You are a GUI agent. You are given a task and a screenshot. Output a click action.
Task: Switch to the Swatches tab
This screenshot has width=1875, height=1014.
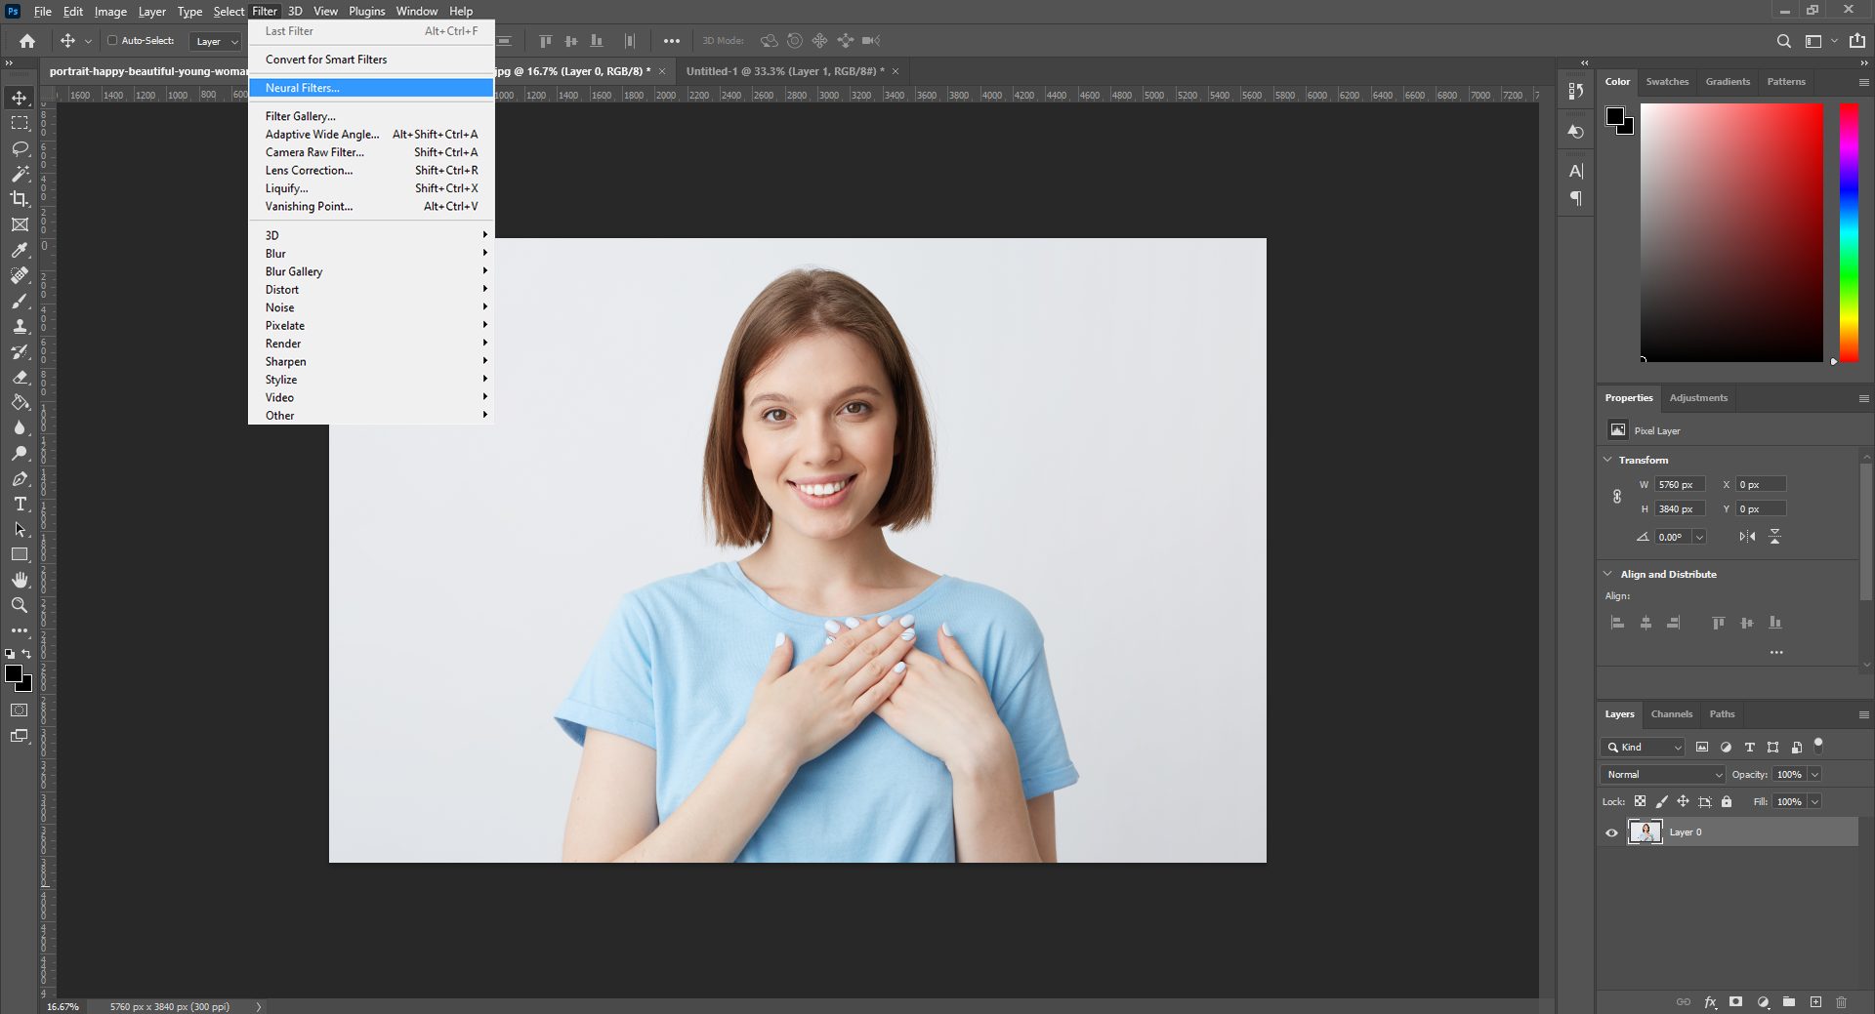click(1667, 82)
